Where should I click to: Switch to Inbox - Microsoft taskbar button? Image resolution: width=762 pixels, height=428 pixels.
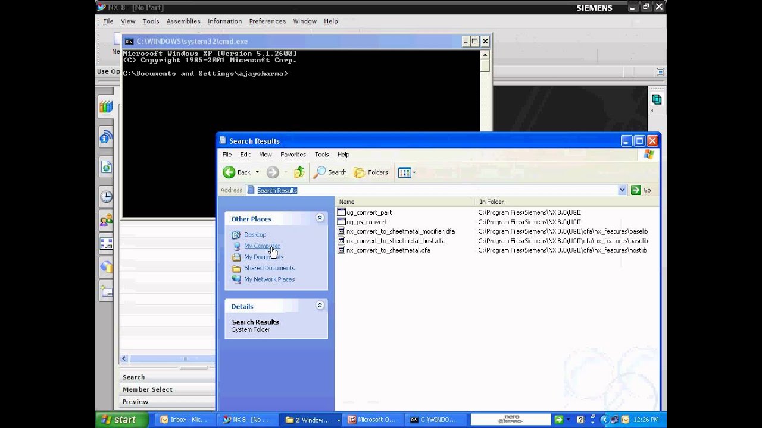coord(185,420)
